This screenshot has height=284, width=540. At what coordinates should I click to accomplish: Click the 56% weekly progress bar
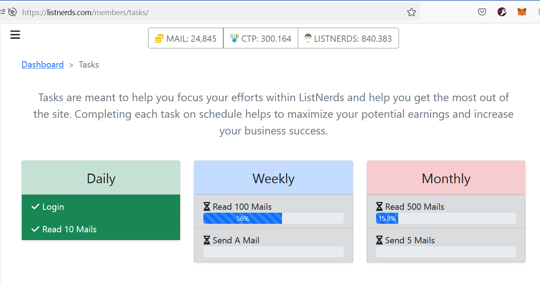coord(274,218)
